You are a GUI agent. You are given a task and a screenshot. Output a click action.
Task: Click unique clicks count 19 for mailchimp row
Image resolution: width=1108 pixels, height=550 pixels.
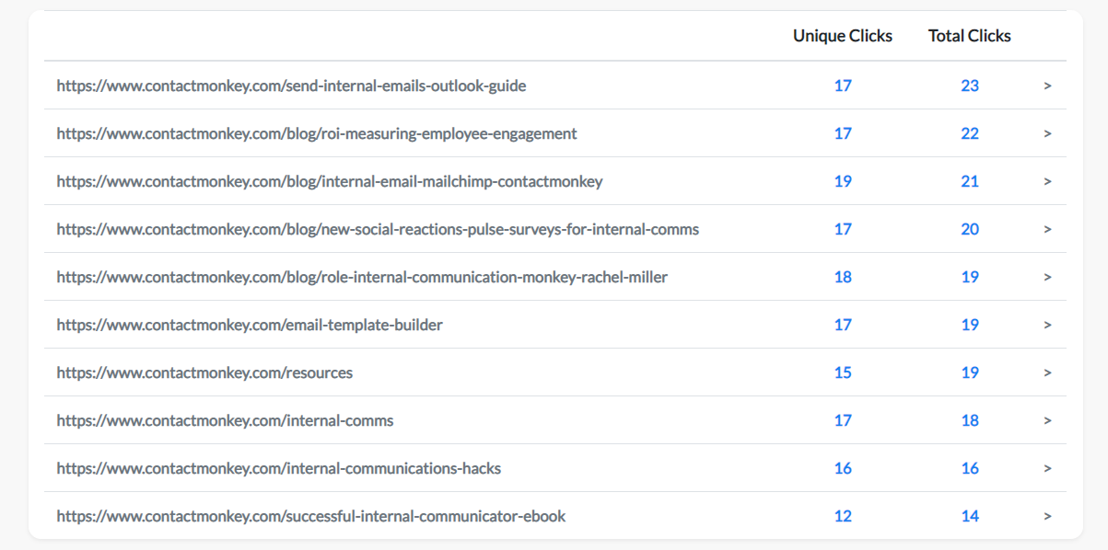coord(843,181)
